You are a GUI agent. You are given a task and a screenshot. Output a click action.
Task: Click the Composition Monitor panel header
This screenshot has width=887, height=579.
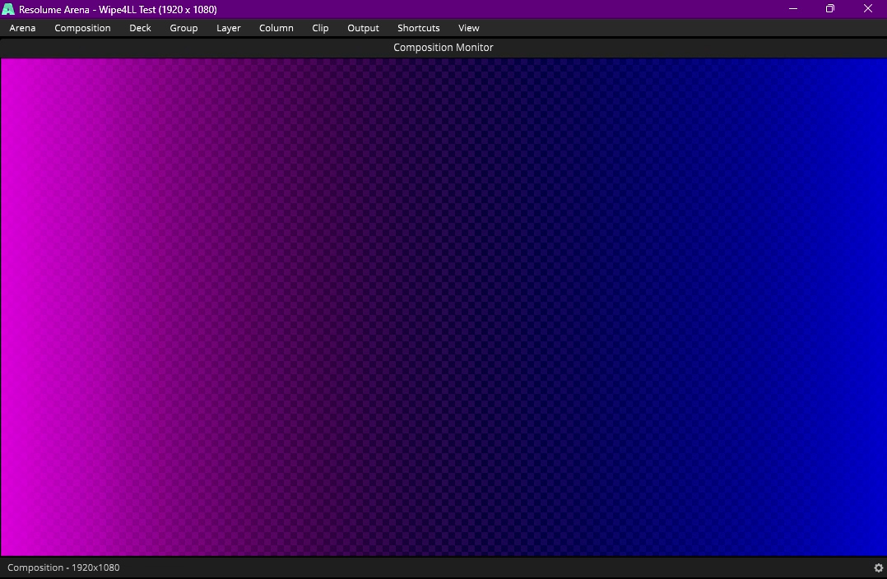(x=443, y=48)
